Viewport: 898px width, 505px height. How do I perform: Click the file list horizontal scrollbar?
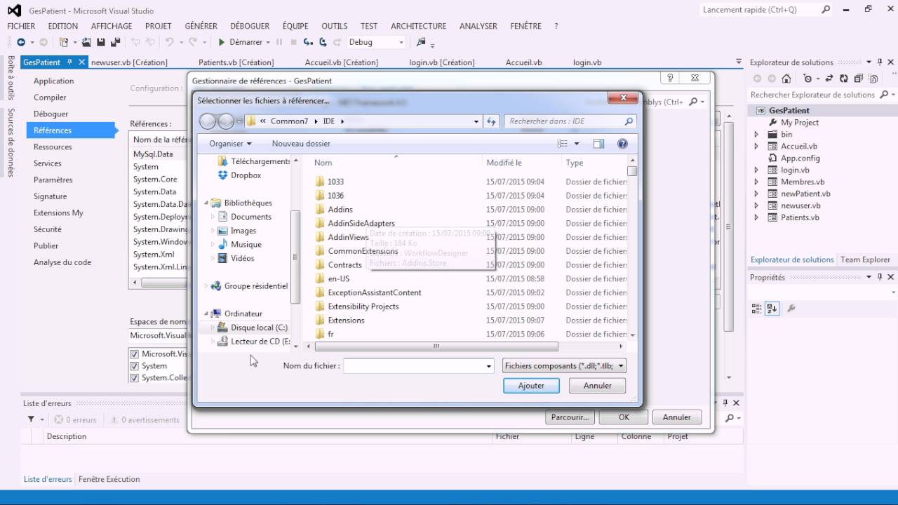436,346
